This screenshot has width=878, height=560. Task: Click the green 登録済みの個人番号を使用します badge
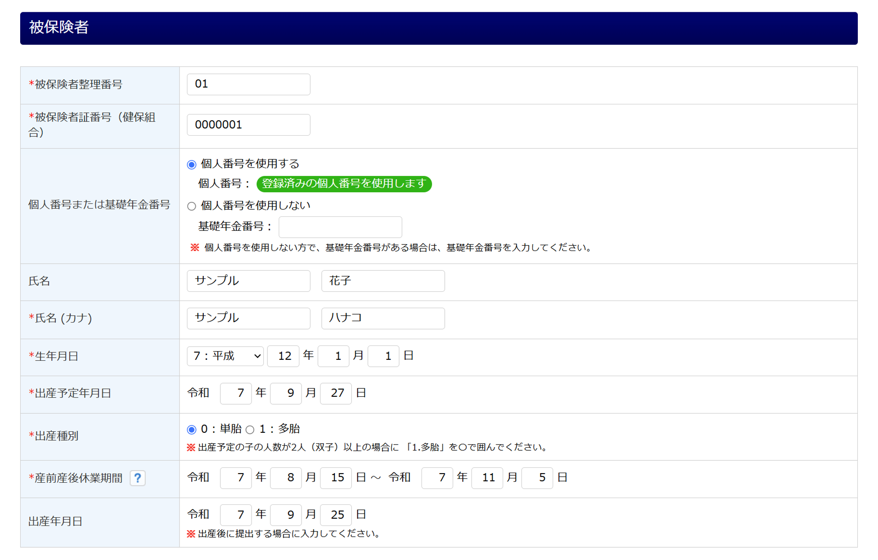coord(344,183)
